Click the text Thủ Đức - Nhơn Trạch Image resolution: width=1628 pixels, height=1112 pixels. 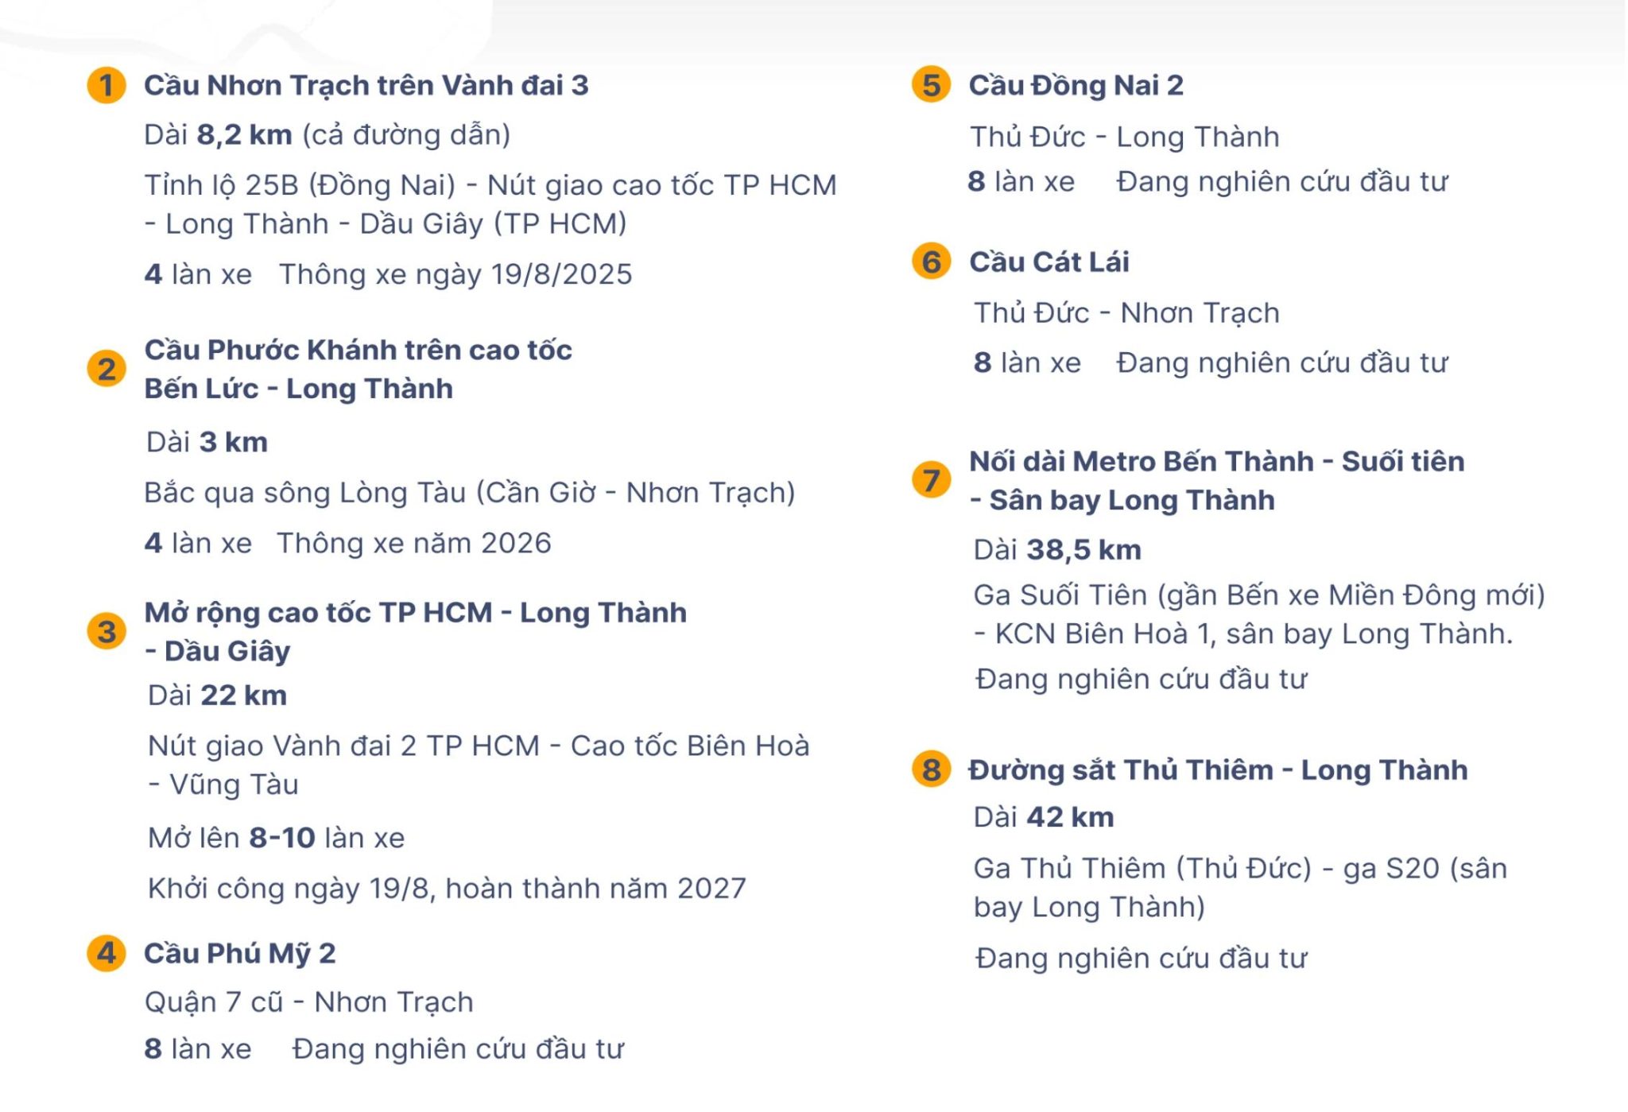coord(1127,312)
